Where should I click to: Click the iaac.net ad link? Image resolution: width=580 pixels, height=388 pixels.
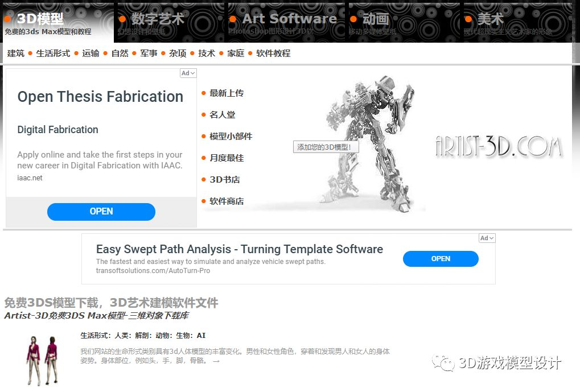(30, 178)
